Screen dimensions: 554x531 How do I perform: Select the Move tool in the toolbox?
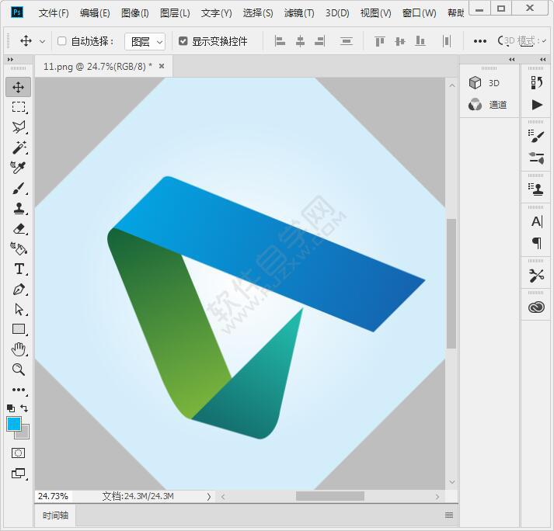pyautogui.click(x=18, y=87)
